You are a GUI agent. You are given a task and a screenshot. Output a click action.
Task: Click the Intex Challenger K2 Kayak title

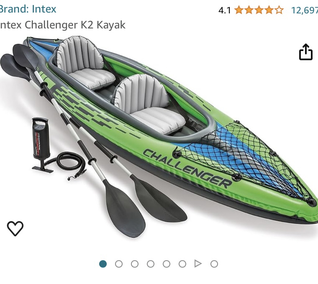click(63, 25)
